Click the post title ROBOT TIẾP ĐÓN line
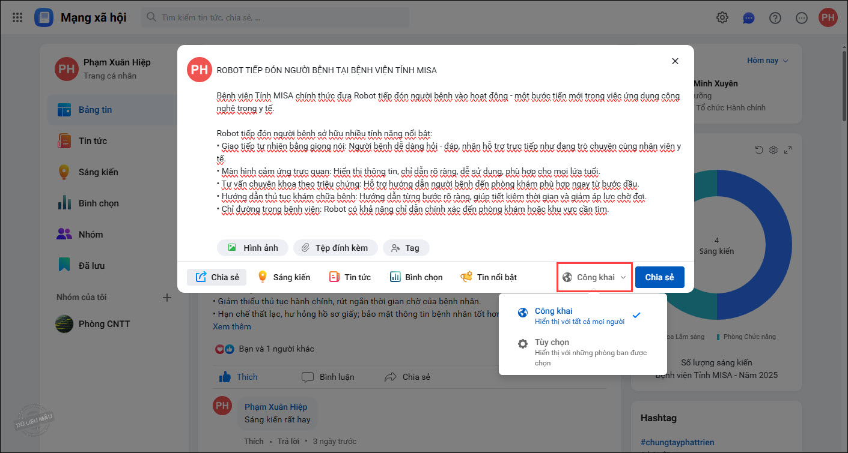This screenshot has width=848, height=453. pos(327,70)
